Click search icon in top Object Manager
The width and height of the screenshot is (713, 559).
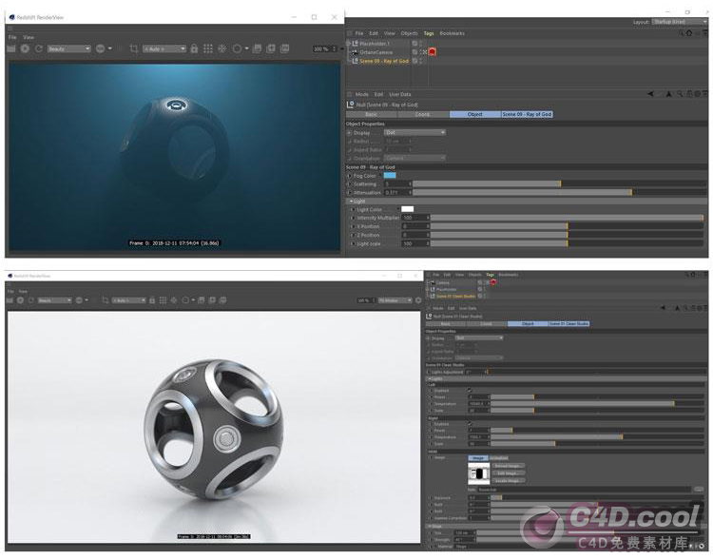pyautogui.click(x=682, y=33)
